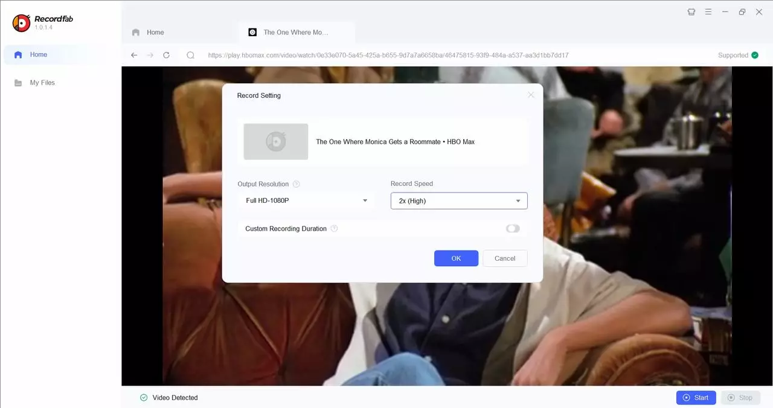Click the video thumbnail placeholder in the dialog

pyautogui.click(x=276, y=142)
